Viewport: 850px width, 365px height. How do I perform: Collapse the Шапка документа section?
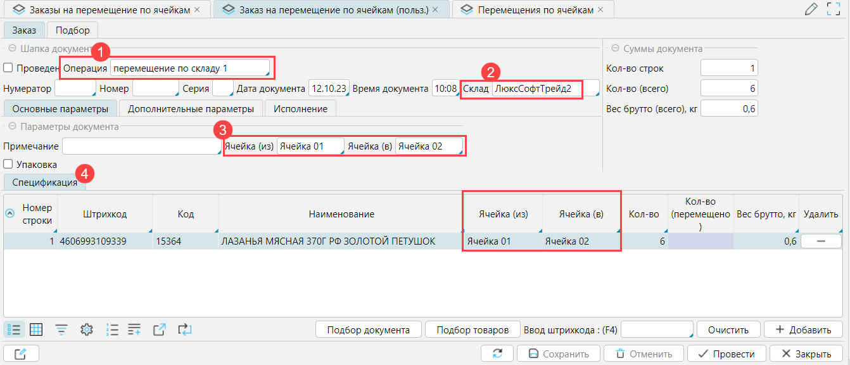coord(12,48)
